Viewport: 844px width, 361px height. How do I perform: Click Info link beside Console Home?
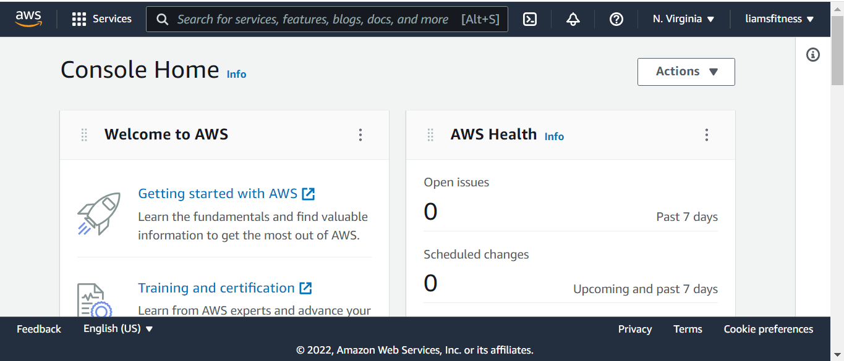[236, 74]
